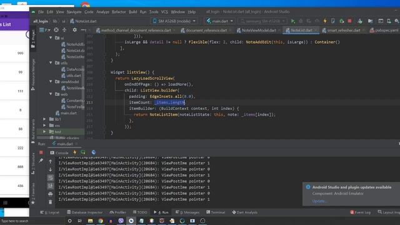Open the VCS menu

tap(164, 12)
